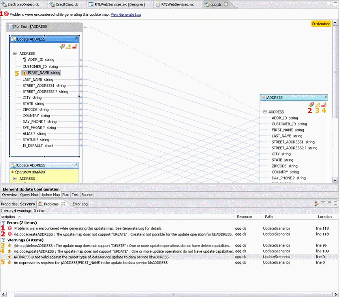Collapse the ADDRESS tree in Update ADDRESS block

tap(15, 53)
